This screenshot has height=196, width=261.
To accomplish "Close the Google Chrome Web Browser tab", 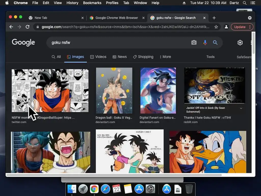I will pos(143,18).
